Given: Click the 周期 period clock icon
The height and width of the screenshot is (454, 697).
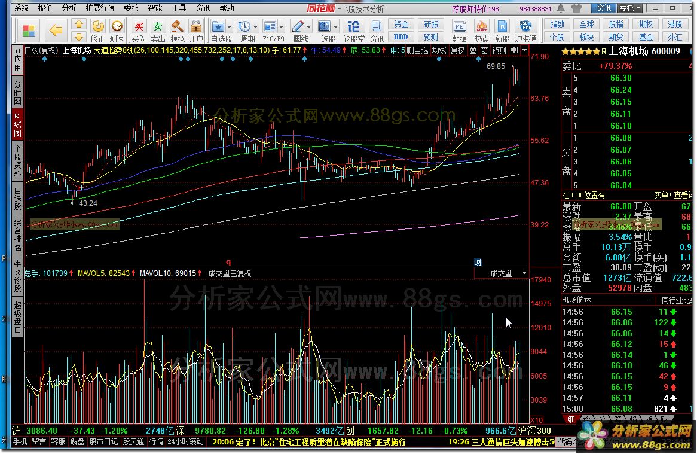Looking at the screenshot, I should [x=244, y=27].
